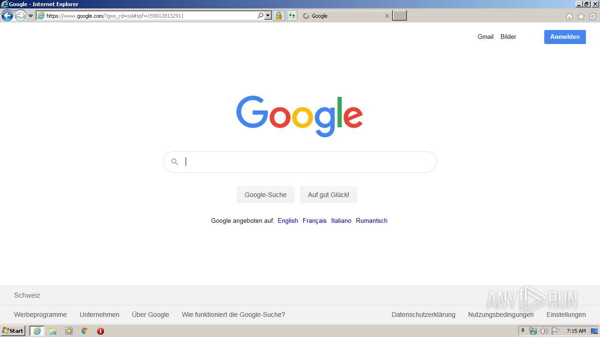Open the recent pages dropdown arrow

(x=31, y=16)
